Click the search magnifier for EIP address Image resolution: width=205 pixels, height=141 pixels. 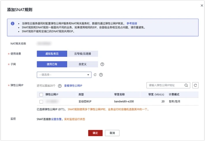pos(186,85)
